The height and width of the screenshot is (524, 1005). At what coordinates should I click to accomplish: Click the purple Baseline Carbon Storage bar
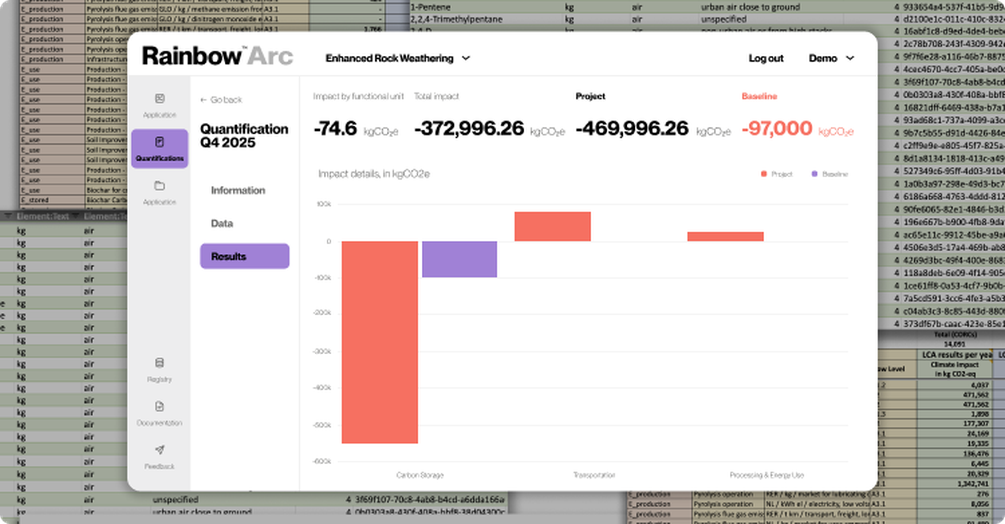pos(459,259)
